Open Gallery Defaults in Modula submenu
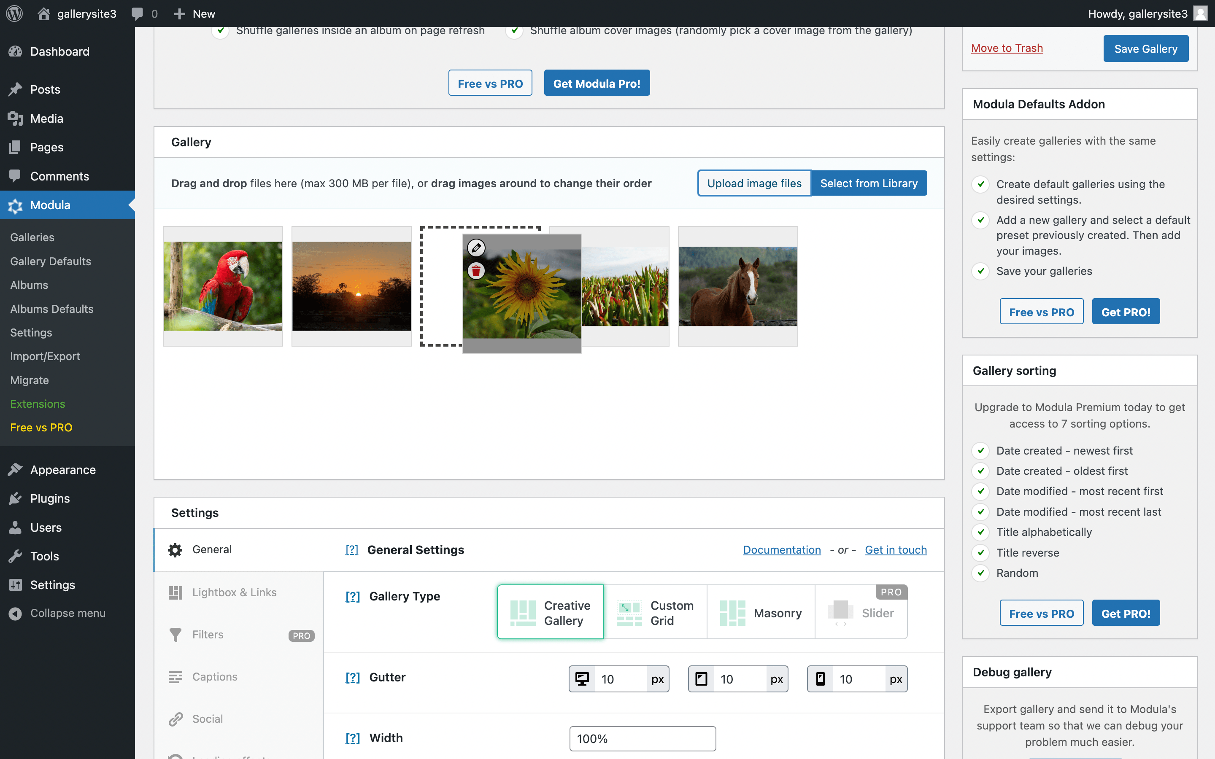 click(x=51, y=261)
